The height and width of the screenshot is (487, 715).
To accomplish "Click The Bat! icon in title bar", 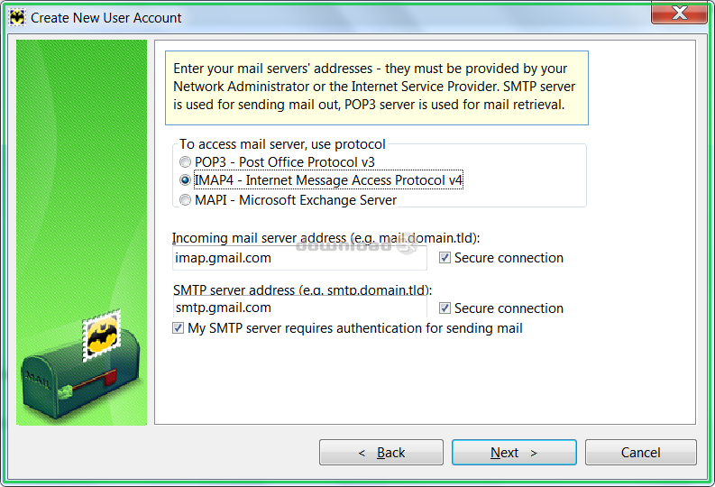I will tap(16, 17).
